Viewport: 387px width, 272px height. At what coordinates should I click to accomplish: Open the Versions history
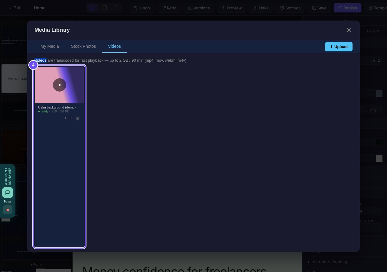[199, 8]
